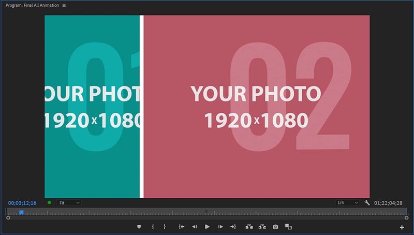Step back one frame
414x235 pixels.
point(195,227)
